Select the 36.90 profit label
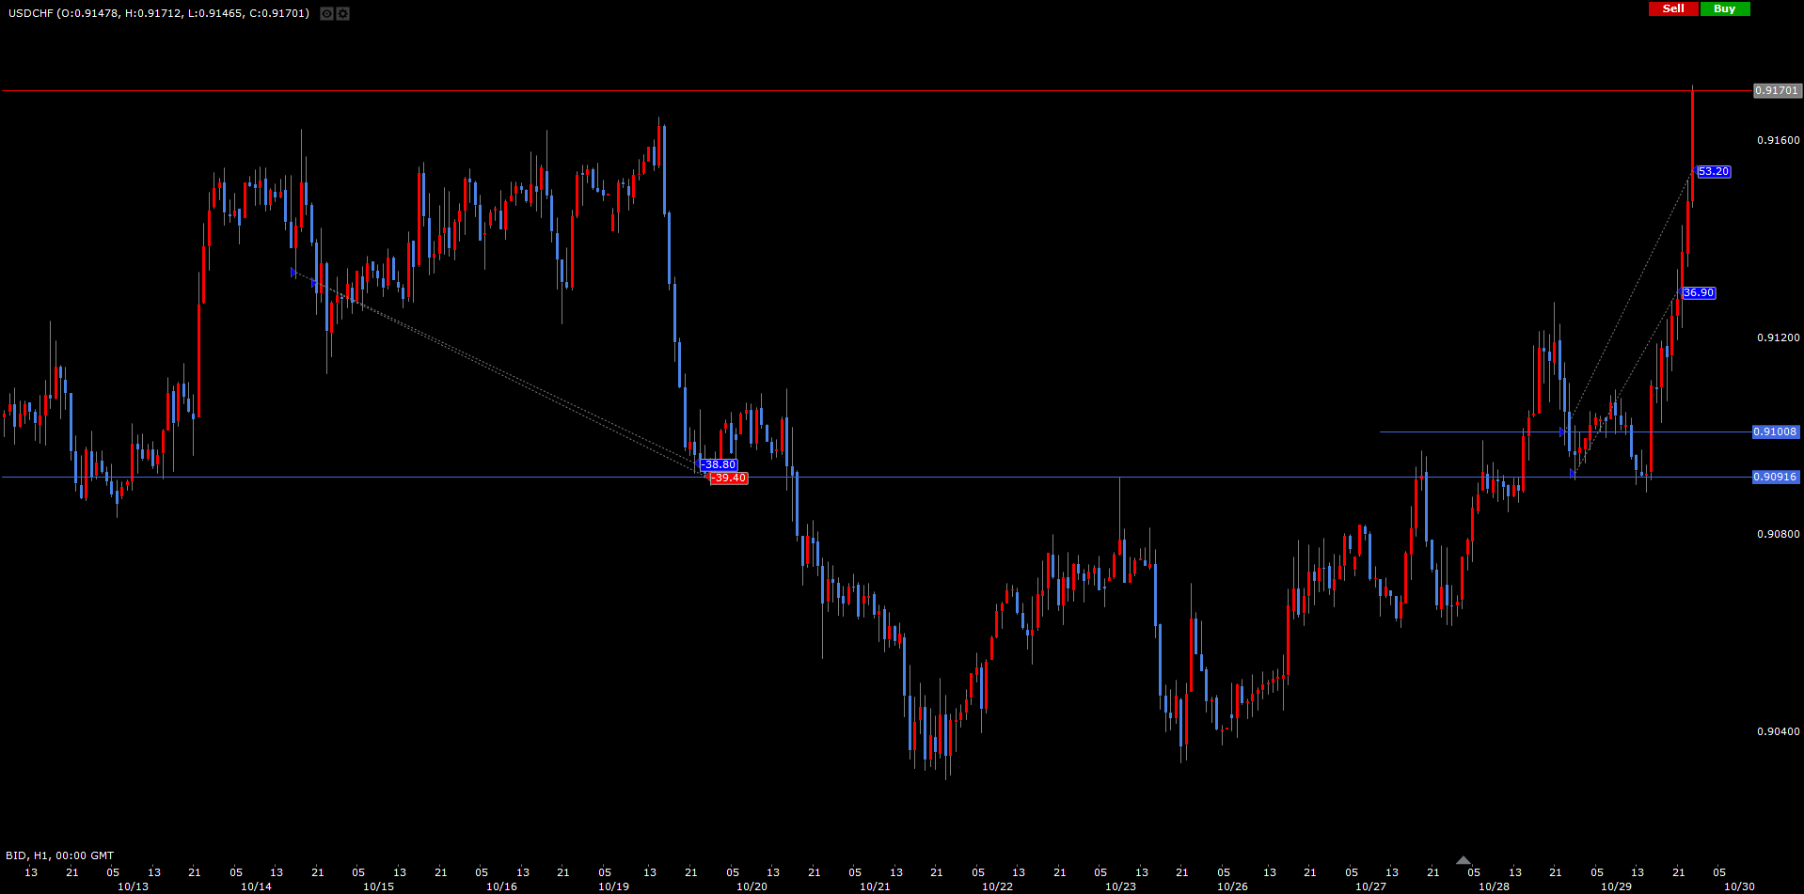 coord(1699,293)
